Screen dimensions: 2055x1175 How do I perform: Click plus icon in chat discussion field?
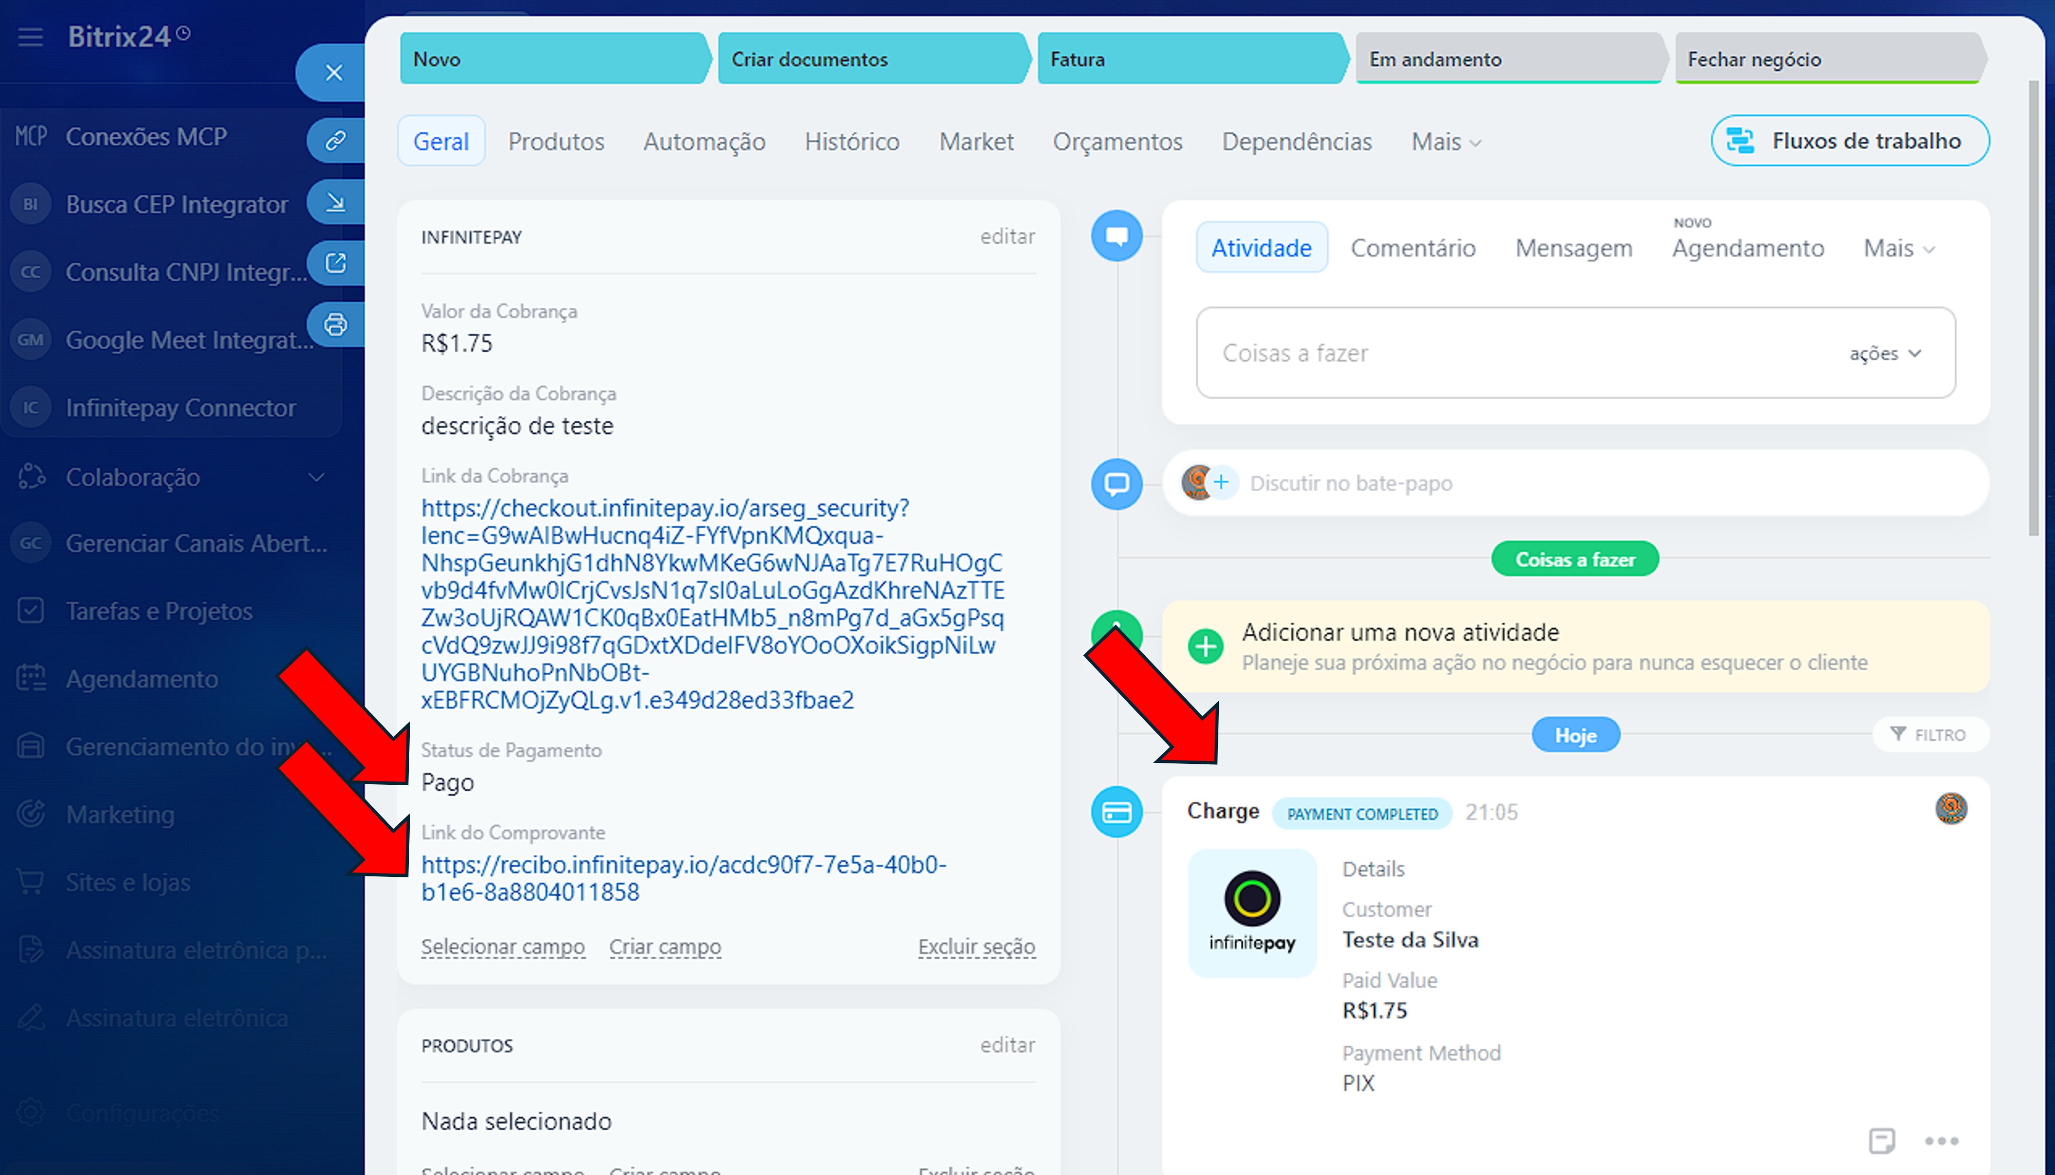pos(1221,483)
